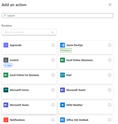Viewport: 118px width, 124px height.
Task: Click the Approvals connector icon
Action: (x=6, y=45)
